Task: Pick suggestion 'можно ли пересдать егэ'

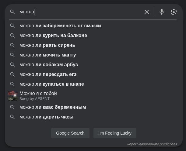Action: tap(48, 74)
